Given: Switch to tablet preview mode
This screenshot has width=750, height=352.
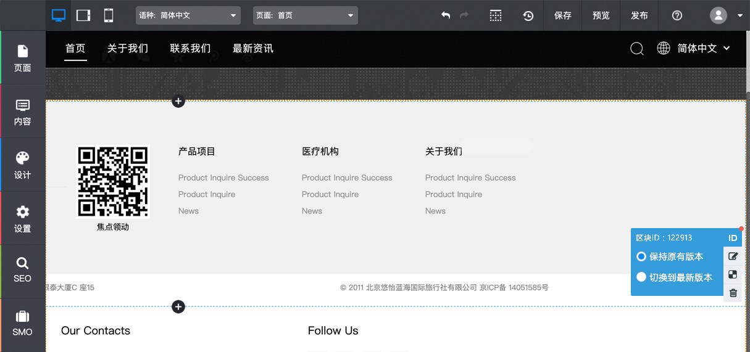Looking at the screenshot, I should click(x=83, y=15).
